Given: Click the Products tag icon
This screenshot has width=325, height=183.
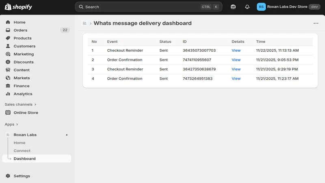Looking at the screenshot, I should coord(8,38).
